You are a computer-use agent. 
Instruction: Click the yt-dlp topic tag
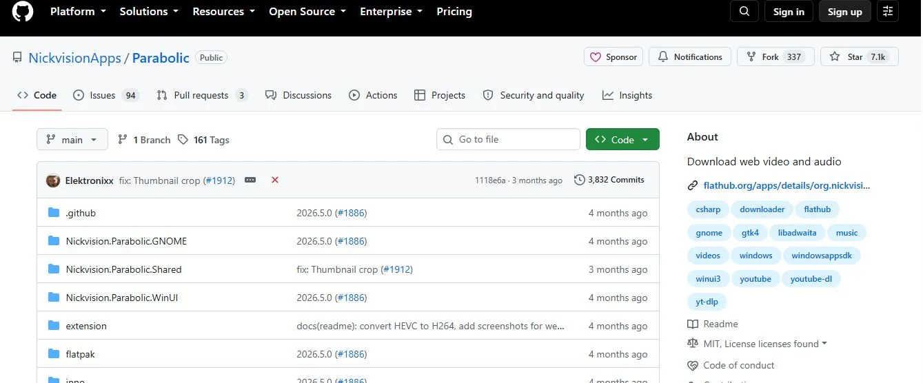[707, 302]
